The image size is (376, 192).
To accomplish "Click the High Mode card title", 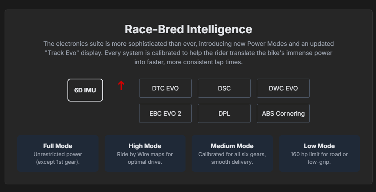I will [x=145, y=146].
